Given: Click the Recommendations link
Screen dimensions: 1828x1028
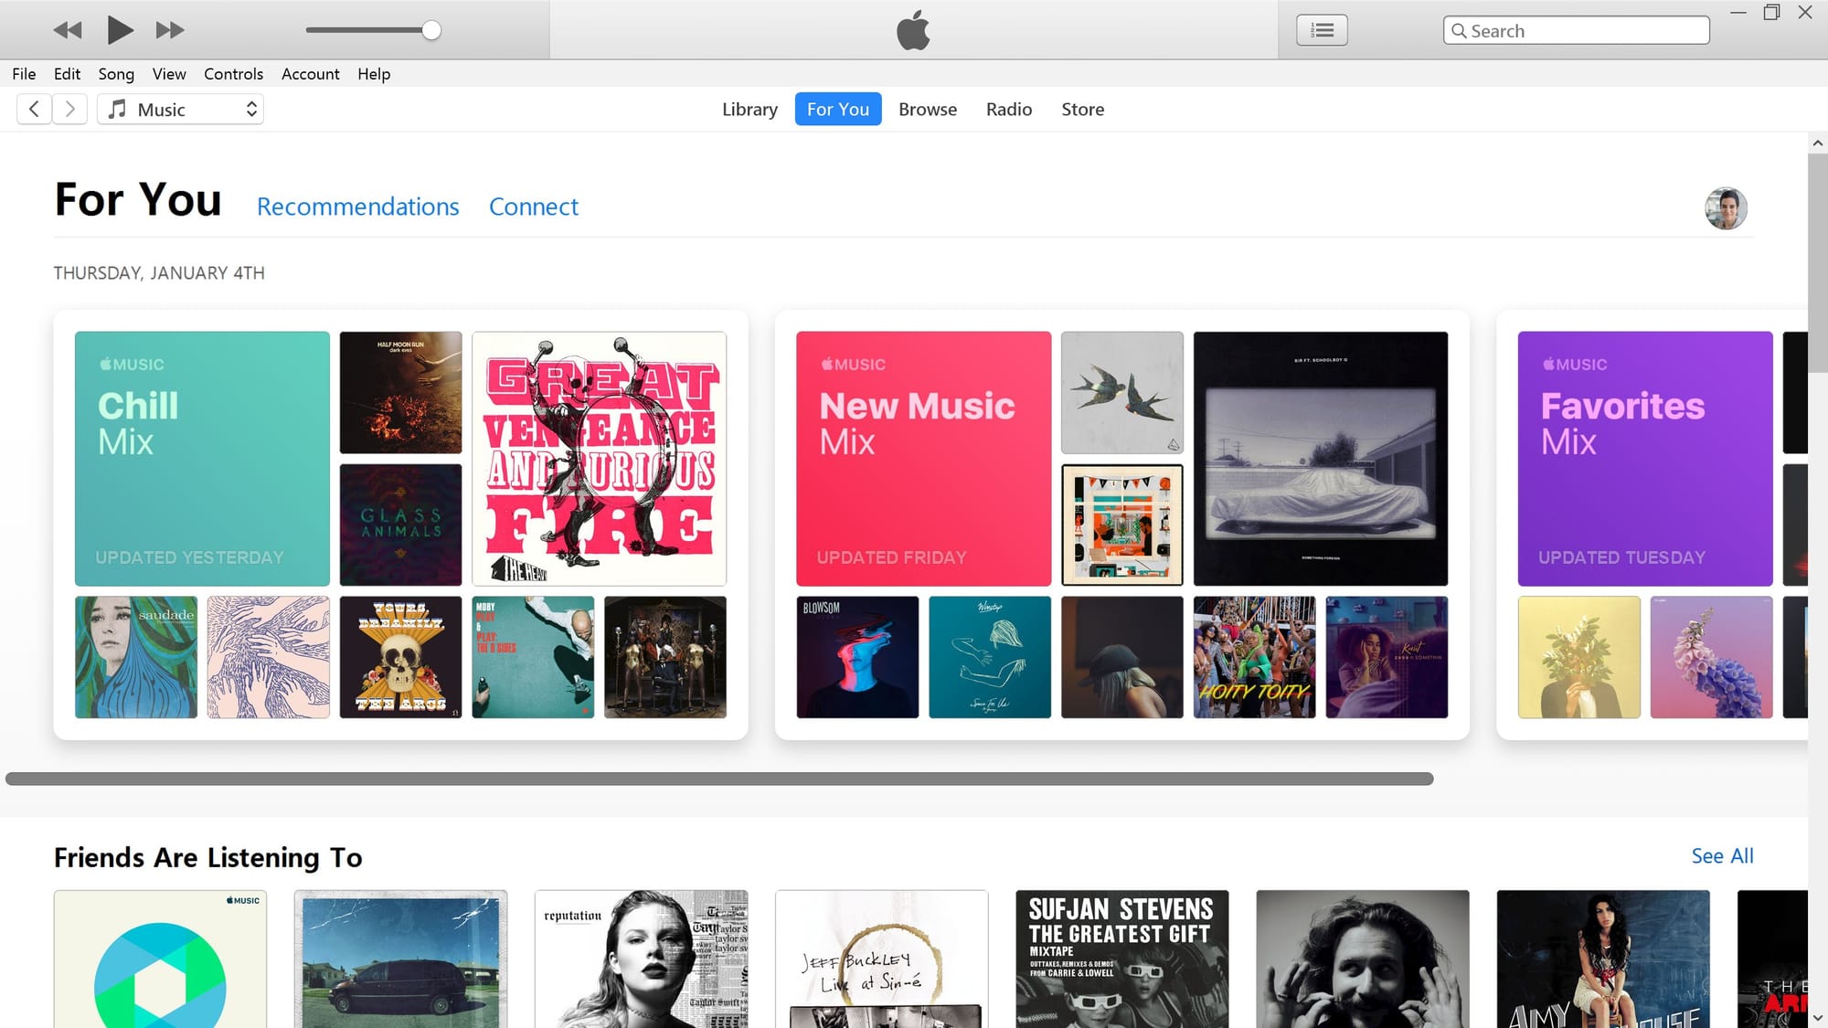Looking at the screenshot, I should (x=357, y=206).
